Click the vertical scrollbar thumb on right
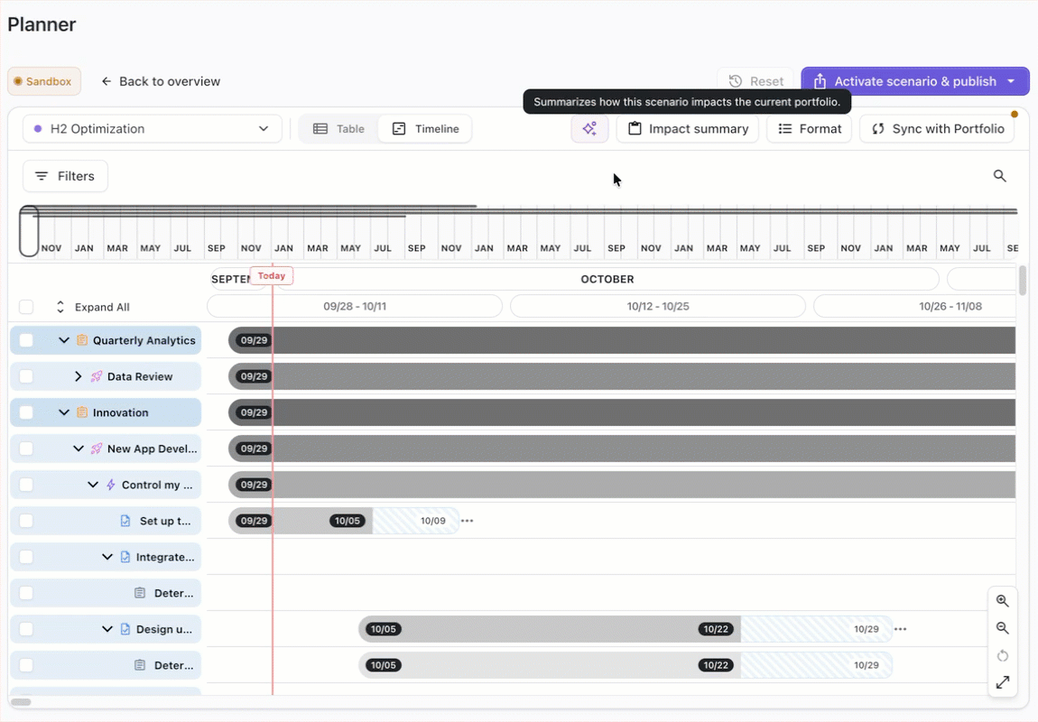Screen dimensions: 1038x722 pos(1023,281)
